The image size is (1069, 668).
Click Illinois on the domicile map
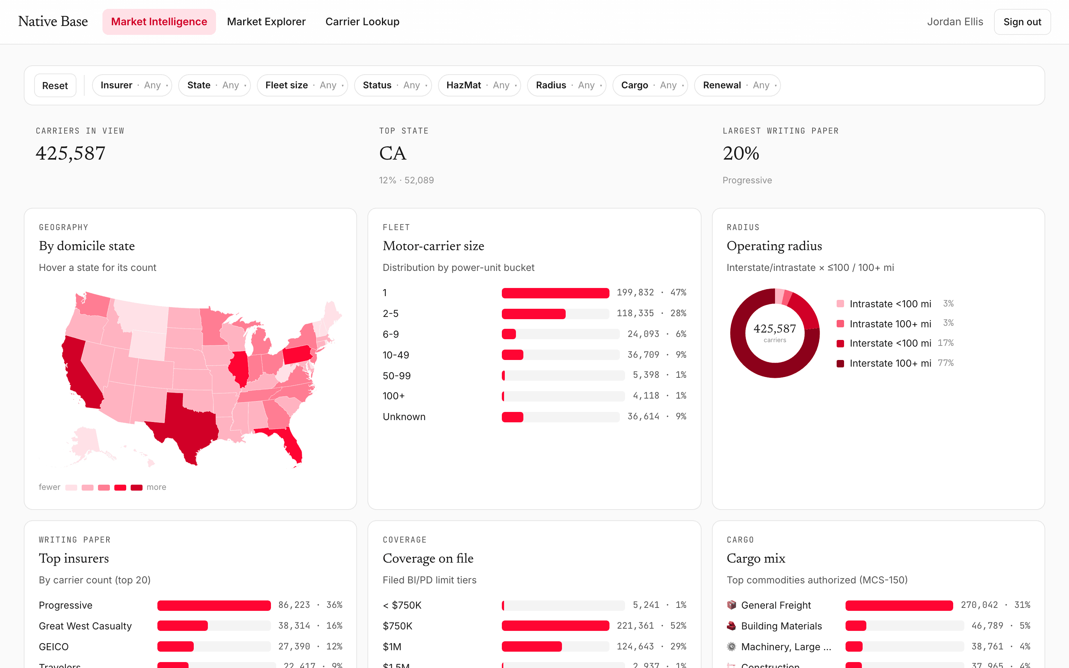pyautogui.click(x=239, y=368)
